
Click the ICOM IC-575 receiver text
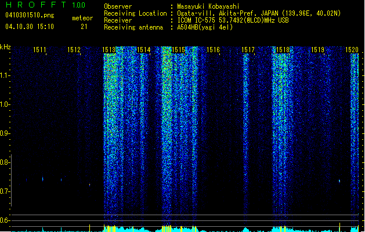click(233, 20)
